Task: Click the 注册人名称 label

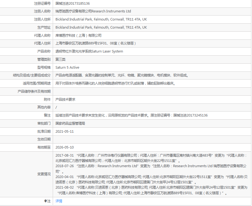Action: click(42, 11)
